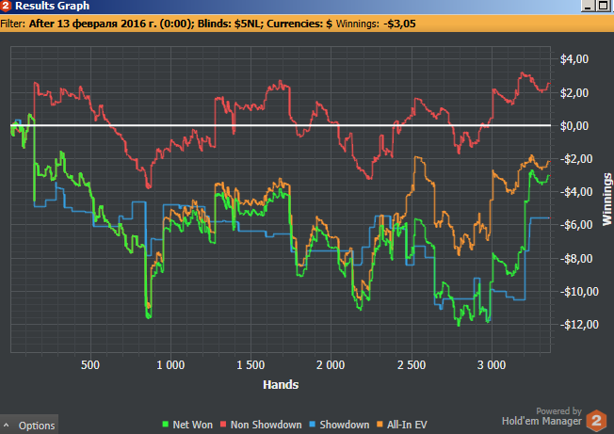
Task: Click the $0,00 y-axis label
Action: click(x=574, y=125)
